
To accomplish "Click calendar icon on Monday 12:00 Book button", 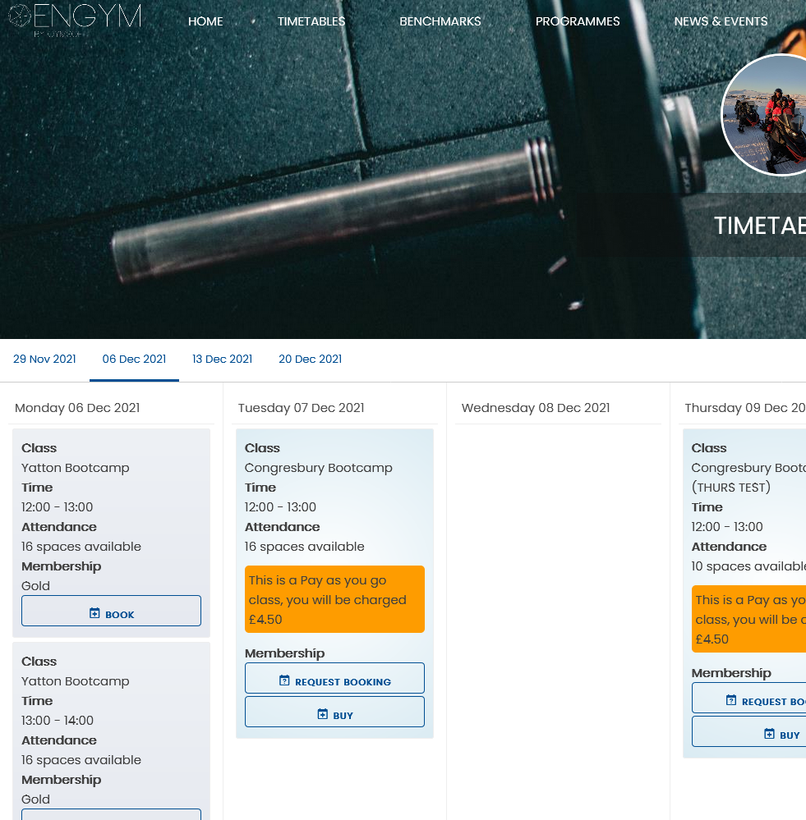I will point(94,613).
